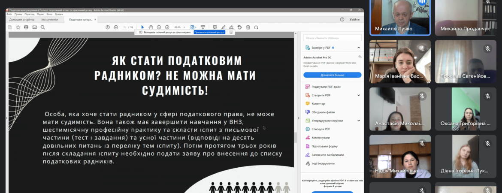Collapse right tools pane with side arrow

299,118
